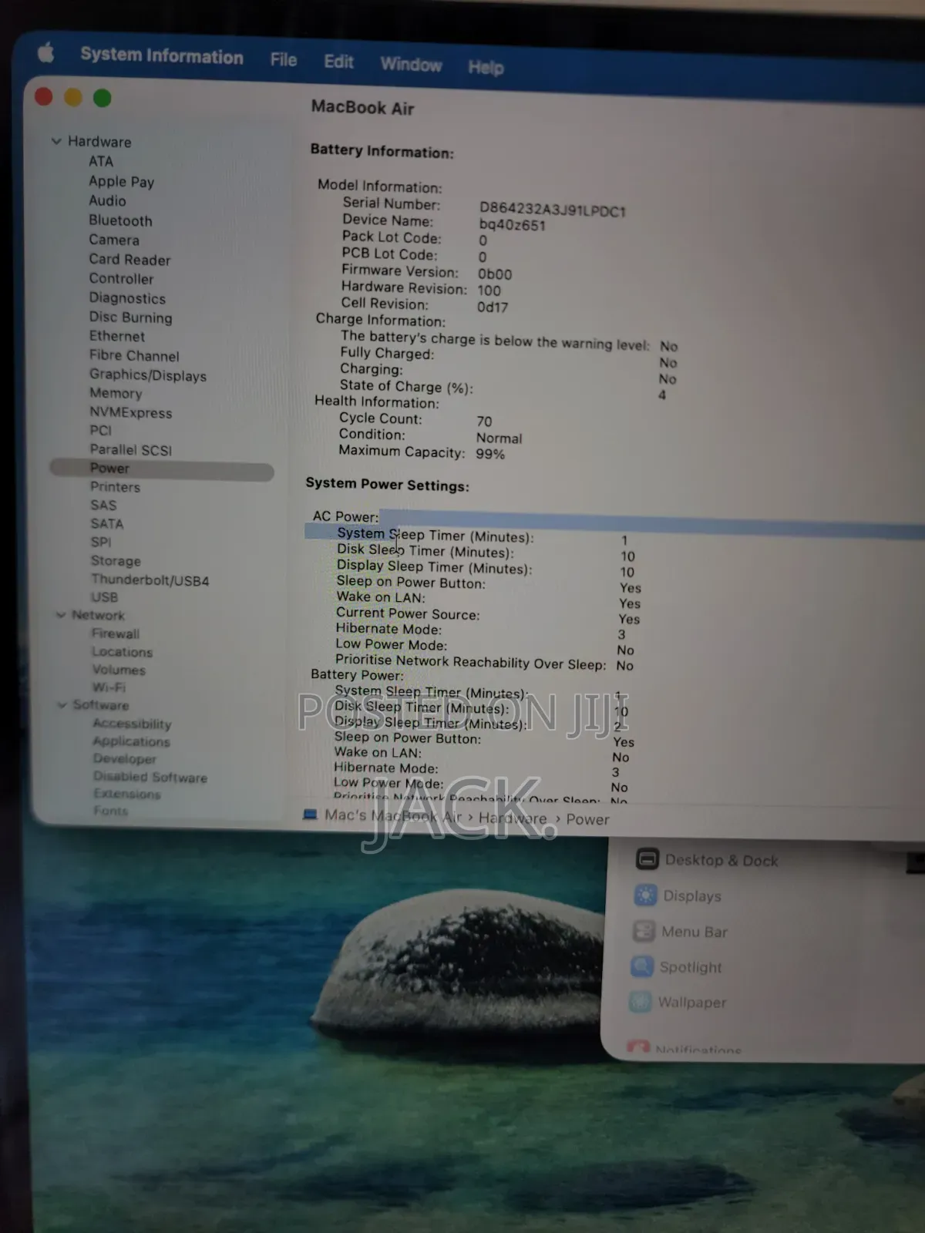Select Applications under Software
Screen dimensions: 925x1233
tap(132, 741)
